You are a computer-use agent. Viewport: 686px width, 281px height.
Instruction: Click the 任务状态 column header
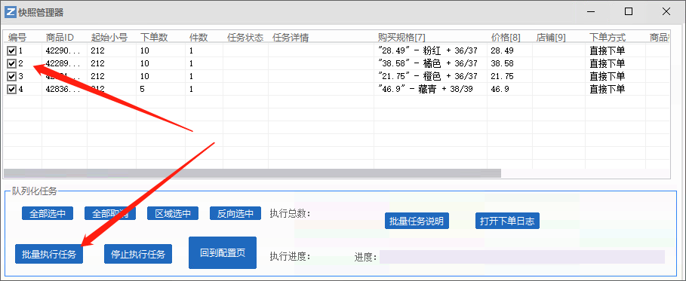point(245,38)
